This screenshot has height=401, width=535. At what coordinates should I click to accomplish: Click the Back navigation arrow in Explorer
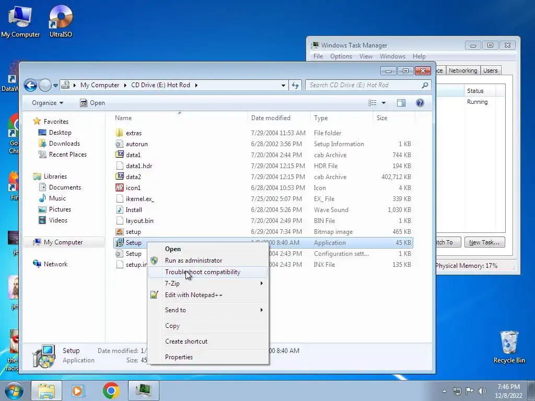tap(30, 85)
